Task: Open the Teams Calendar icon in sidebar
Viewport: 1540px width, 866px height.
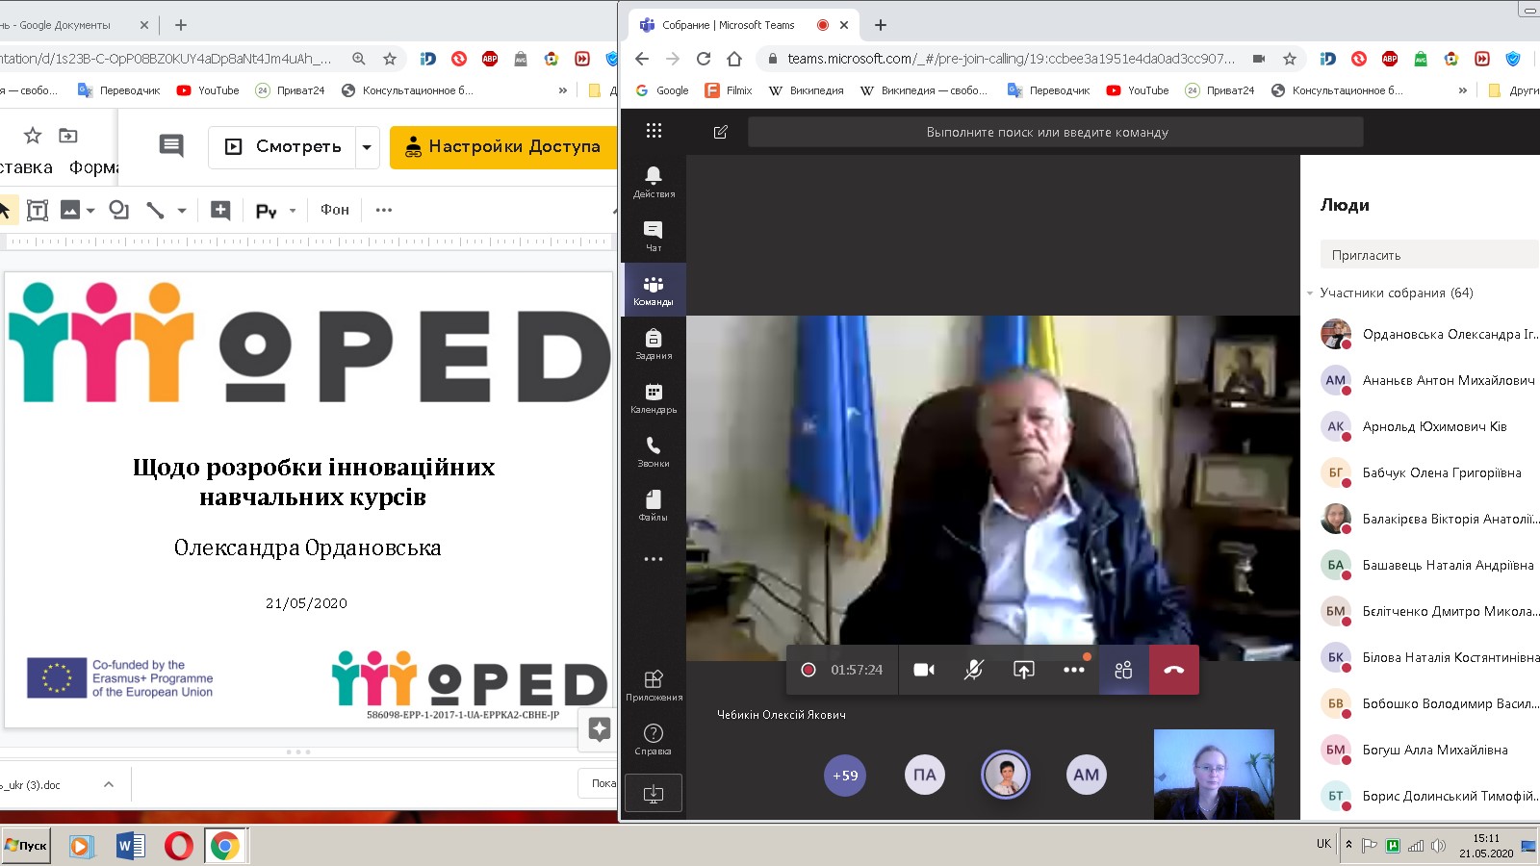Action: pos(654,396)
